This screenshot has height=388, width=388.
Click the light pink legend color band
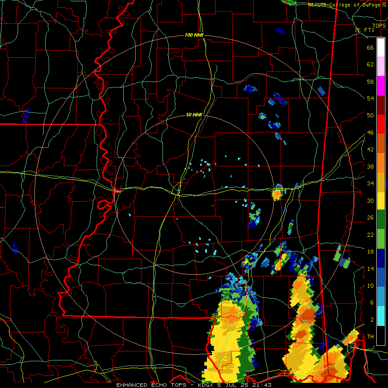tap(381, 66)
